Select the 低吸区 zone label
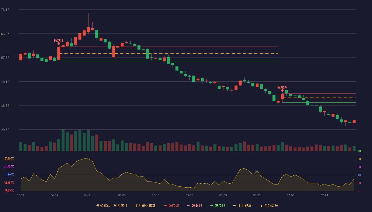 pos(9,191)
